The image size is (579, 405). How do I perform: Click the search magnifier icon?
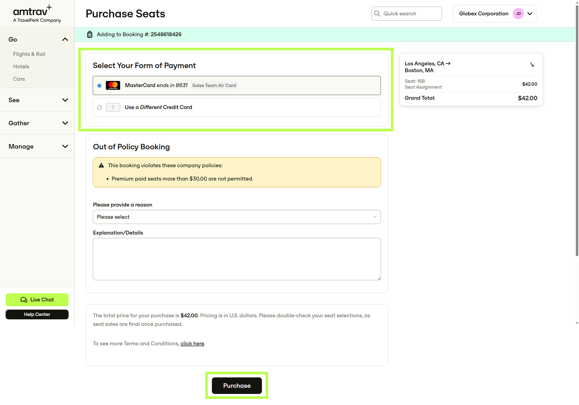[377, 14]
